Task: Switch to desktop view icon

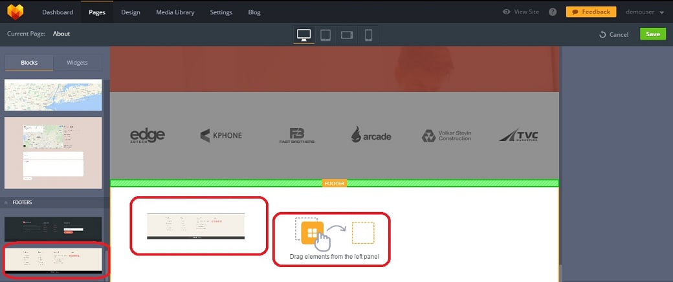Action: (x=303, y=35)
